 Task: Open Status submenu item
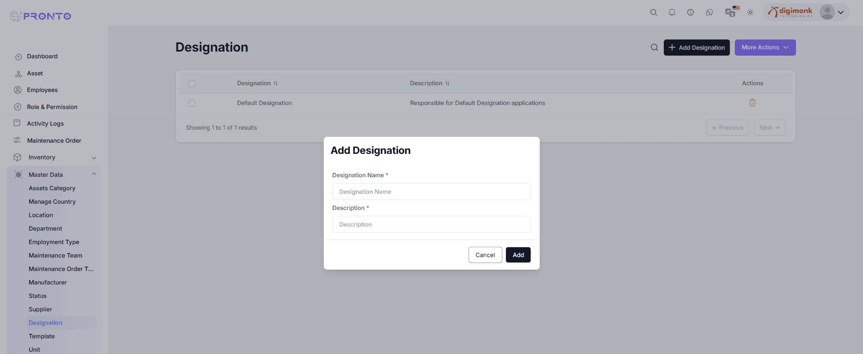38,296
